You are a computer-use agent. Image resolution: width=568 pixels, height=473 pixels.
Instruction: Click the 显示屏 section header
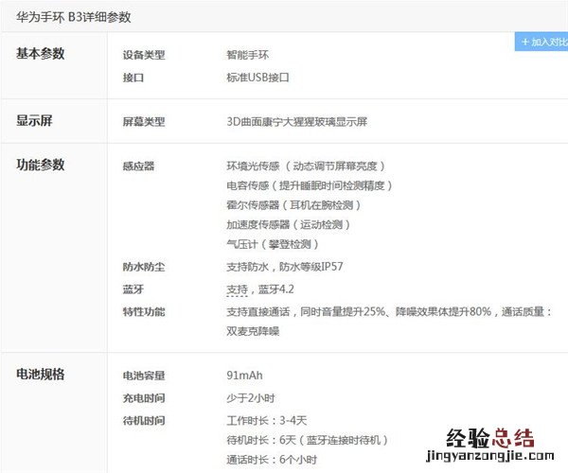(x=34, y=121)
